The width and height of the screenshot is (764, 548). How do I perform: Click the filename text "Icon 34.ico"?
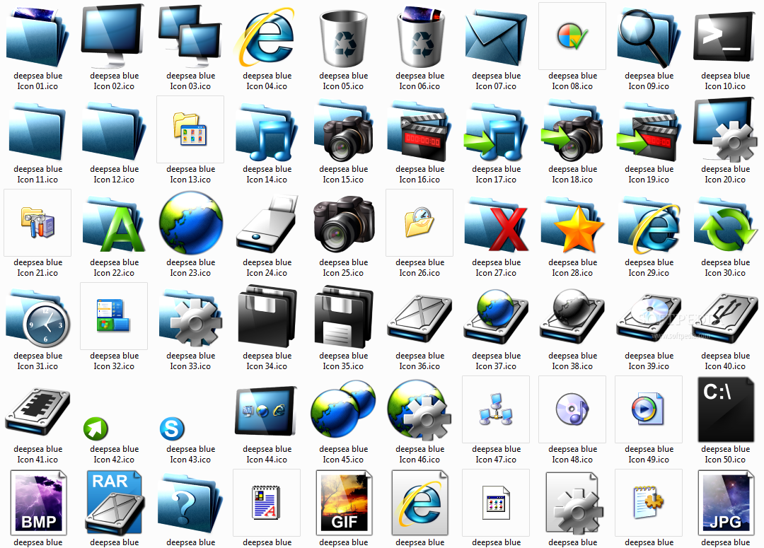267,366
